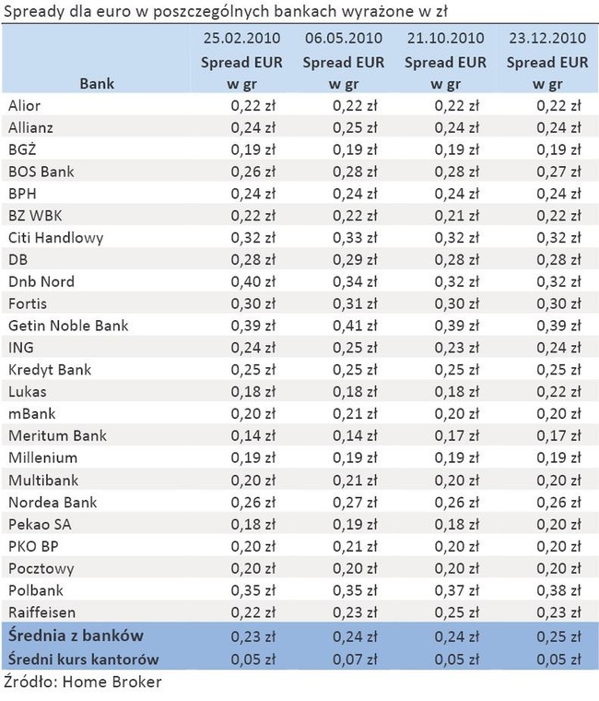Screen dimensions: 599x701
Task: Click the Allianz bank name cell
Action: click(x=30, y=128)
